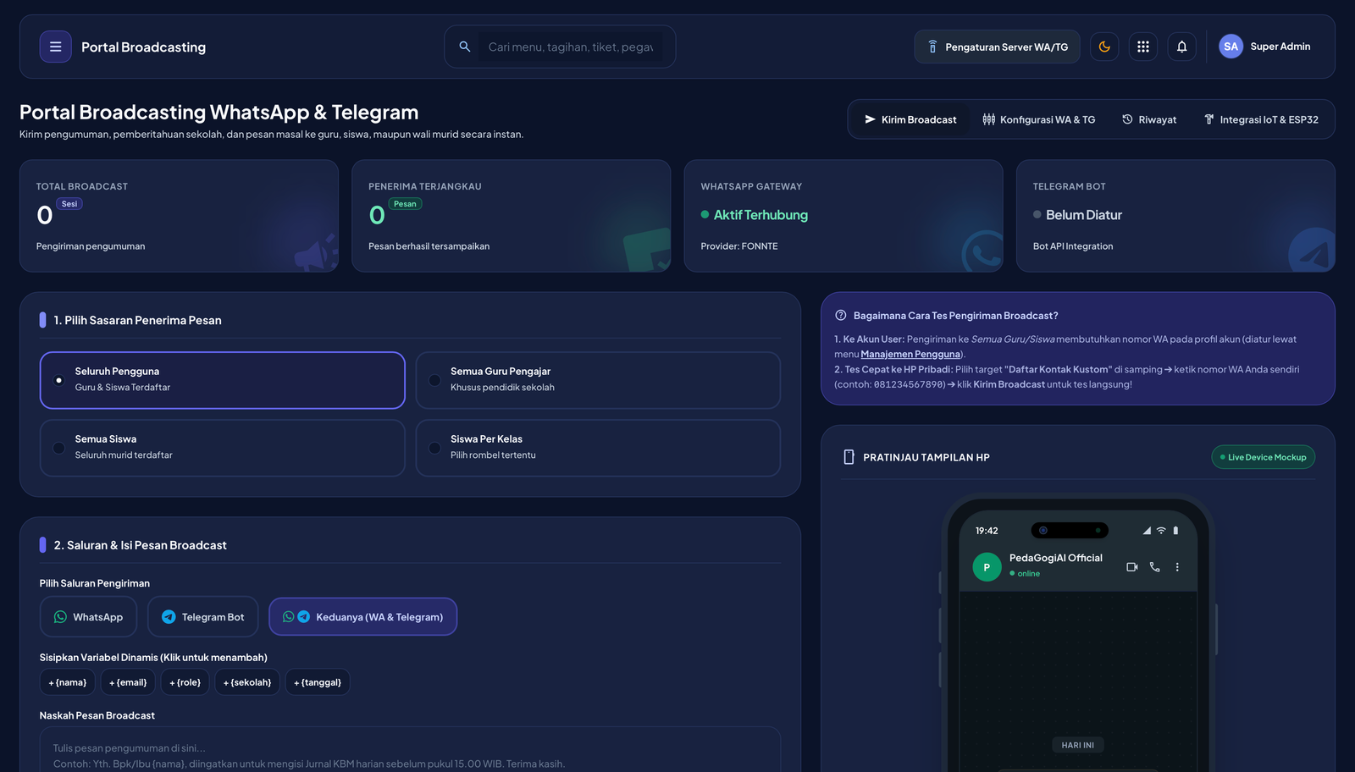Open three-dot menu in phone mockup
Viewport: 1355px width, 772px height.
coord(1177,567)
